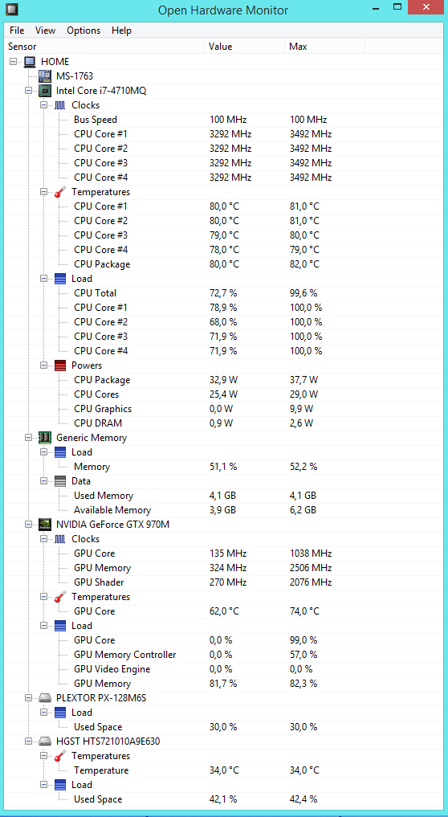Image resolution: width=448 pixels, height=817 pixels.
Task: Collapse the NVIDIA GeForce GTX 970M node
Action: coord(29,525)
